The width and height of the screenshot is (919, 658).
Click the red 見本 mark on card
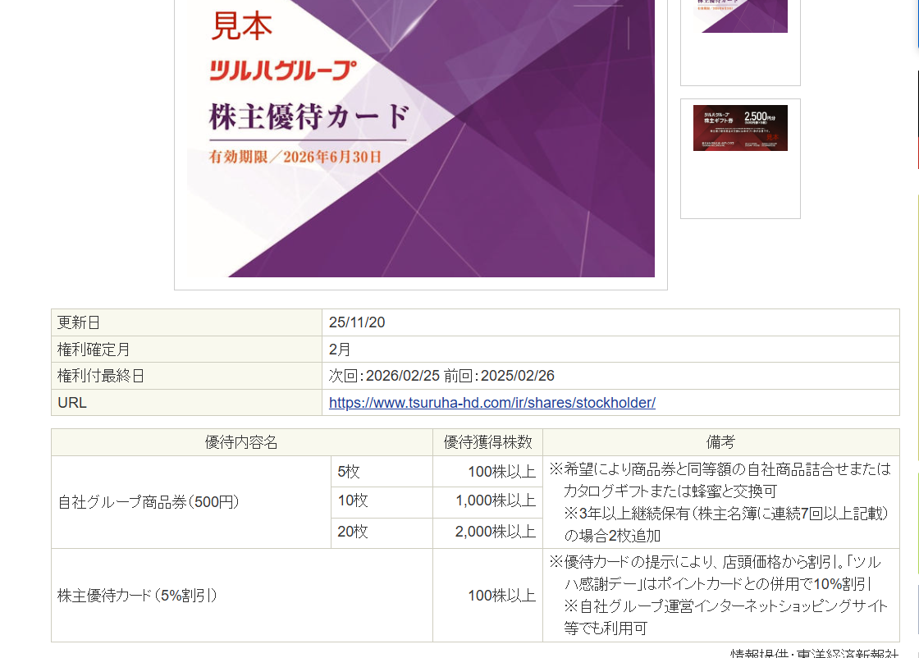[x=241, y=27]
